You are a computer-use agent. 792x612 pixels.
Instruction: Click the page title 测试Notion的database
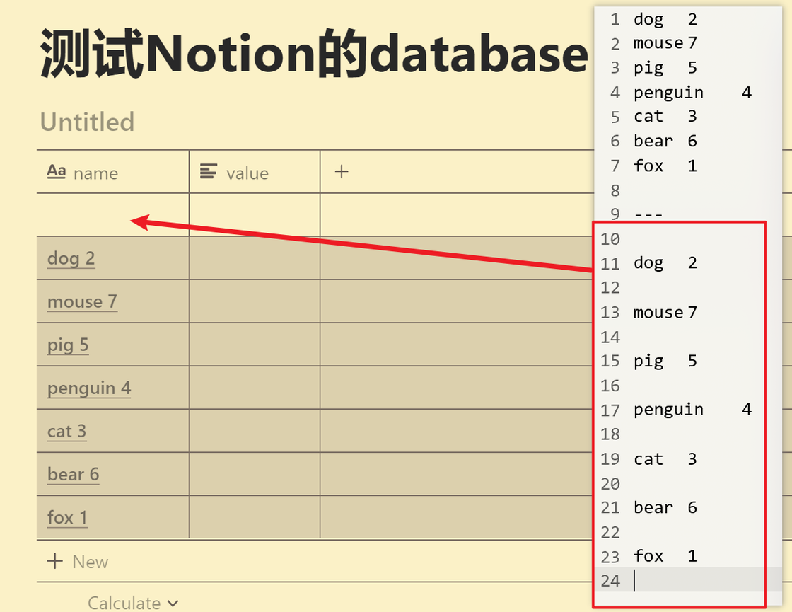coord(314,54)
